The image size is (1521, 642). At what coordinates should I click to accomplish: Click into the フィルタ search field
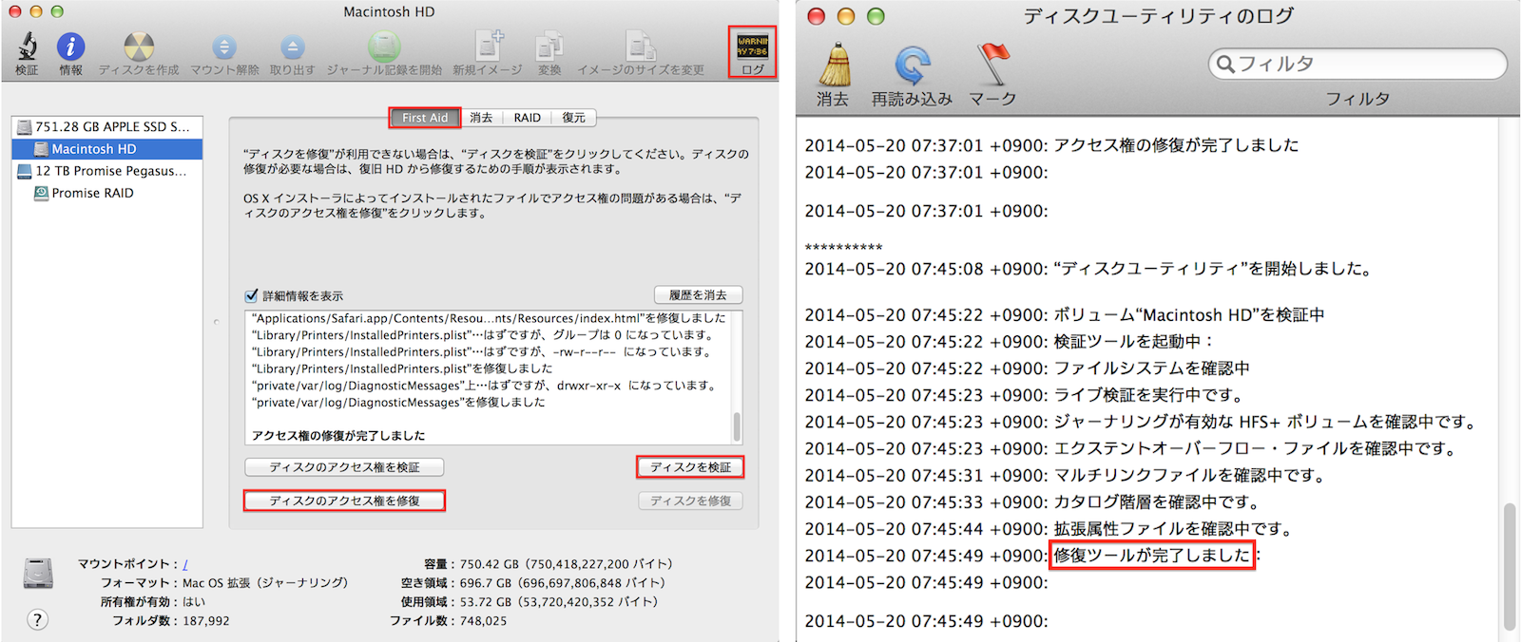pos(1357,64)
